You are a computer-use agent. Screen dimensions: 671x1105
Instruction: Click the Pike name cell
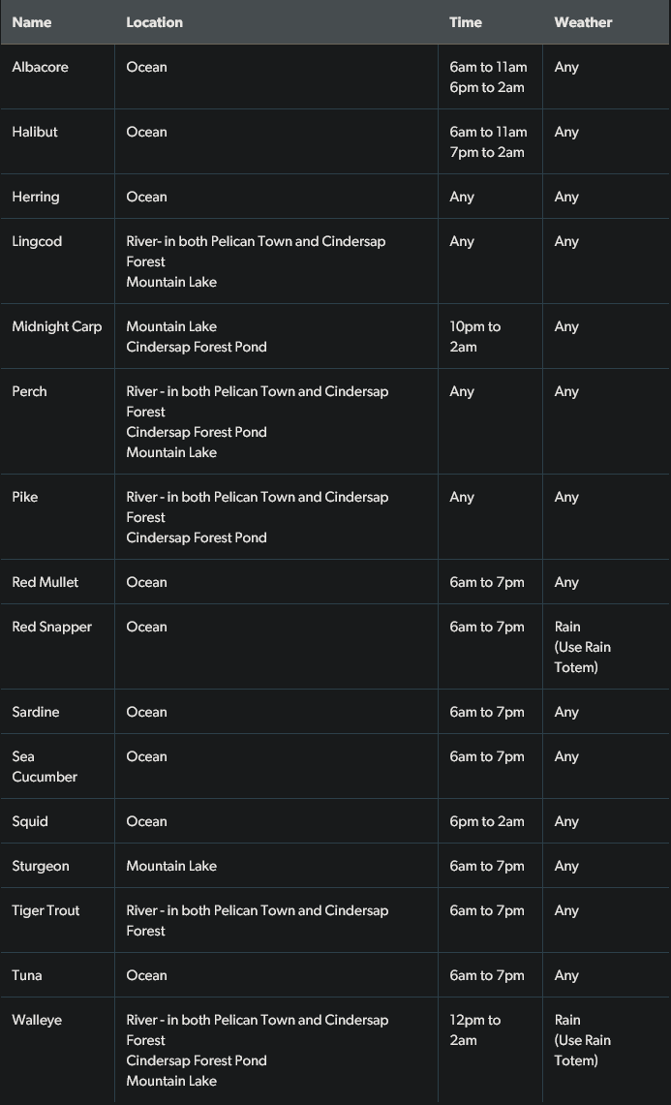25,497
